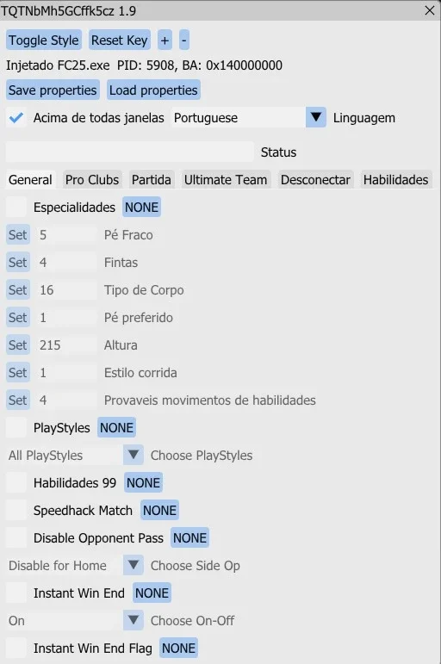Select the Habilidades tab
The image size is (441, 664).
click(395, 179)
